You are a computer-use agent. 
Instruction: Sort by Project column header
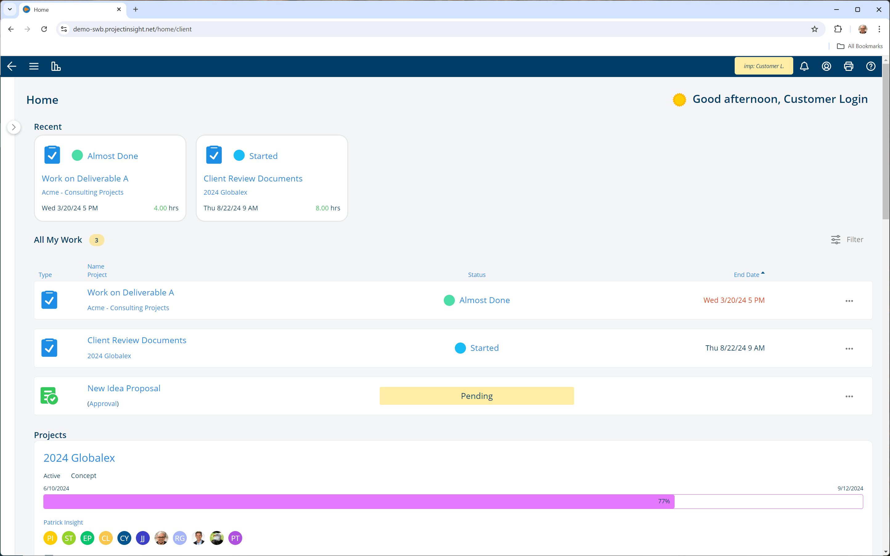click(97, 275)
